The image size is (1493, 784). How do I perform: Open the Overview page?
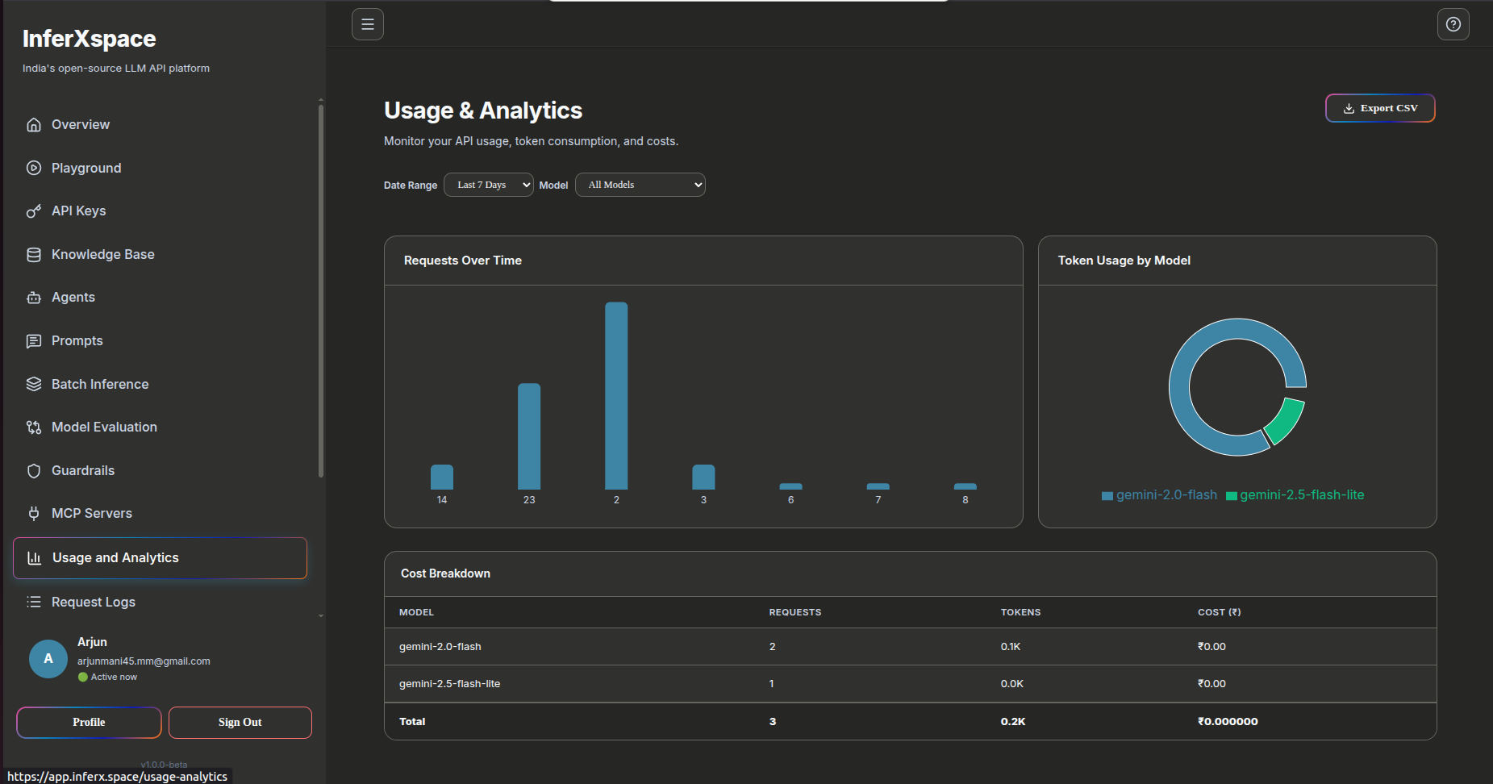(81, 124)
